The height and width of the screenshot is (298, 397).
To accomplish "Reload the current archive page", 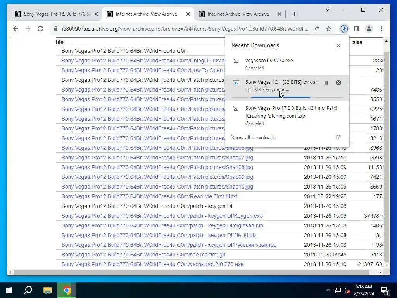I will (40, 29).
